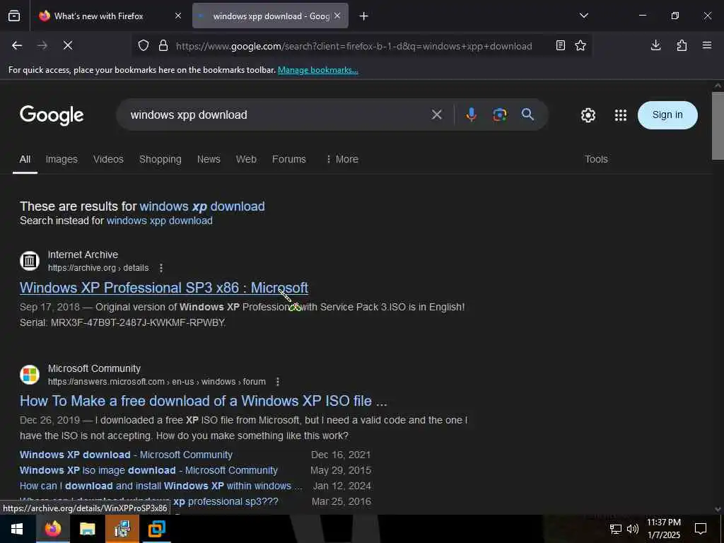The width and height of the screenshot is (724, 543).
Task: Open search Tools options
Action: [596, 159]
